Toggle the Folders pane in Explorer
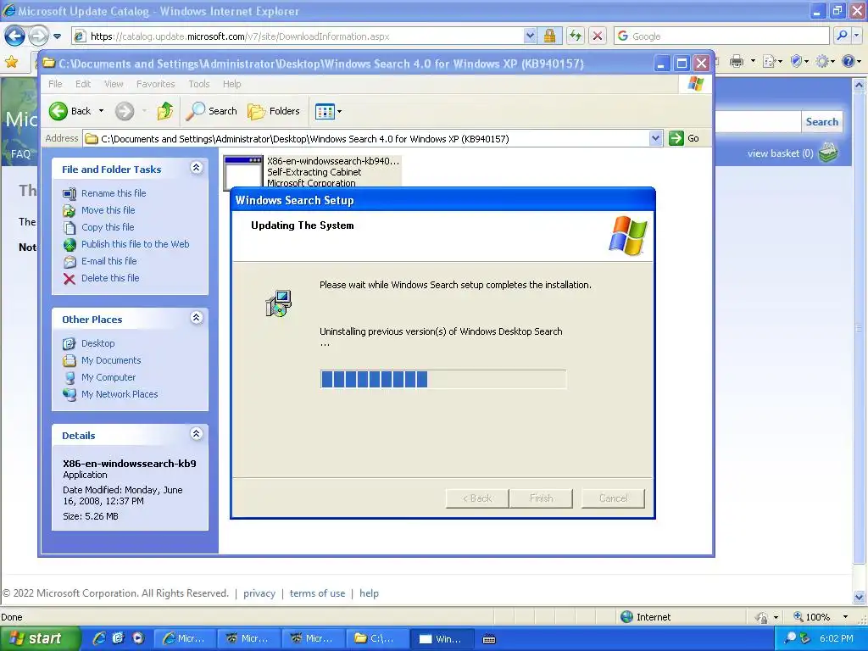Viewport: 868px width, 651px height. click(274, 111)
